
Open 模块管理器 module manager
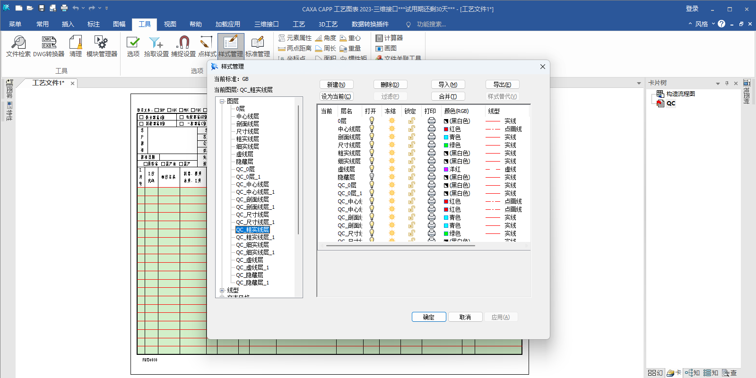pyautogui.click(x=102, y=46)
